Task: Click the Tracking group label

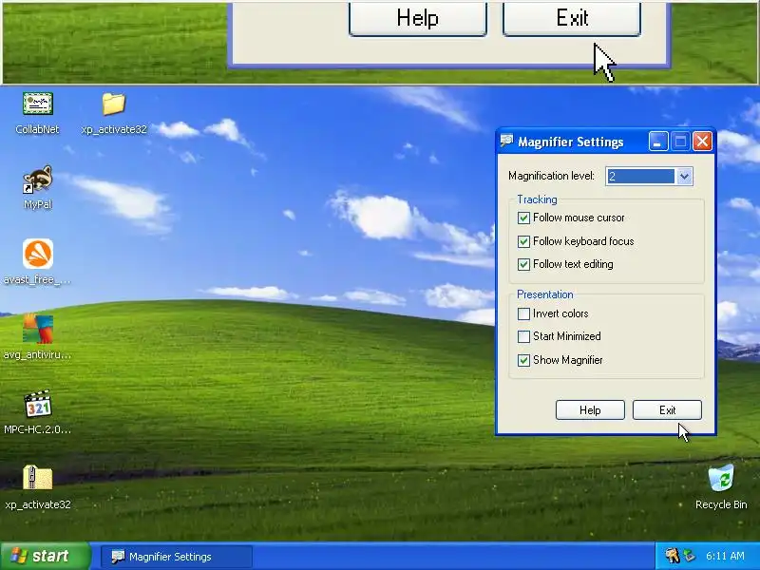Action: [537, 199]
